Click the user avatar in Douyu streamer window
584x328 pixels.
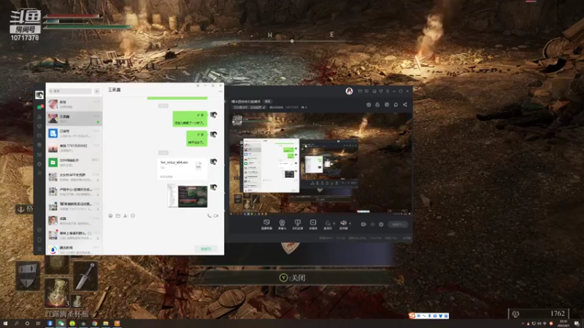click(349, 91)
